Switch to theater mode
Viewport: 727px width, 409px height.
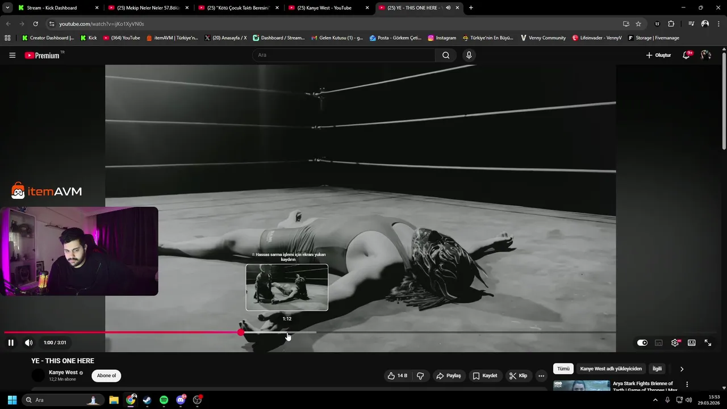pyautogui.click(x=692, y=343)
